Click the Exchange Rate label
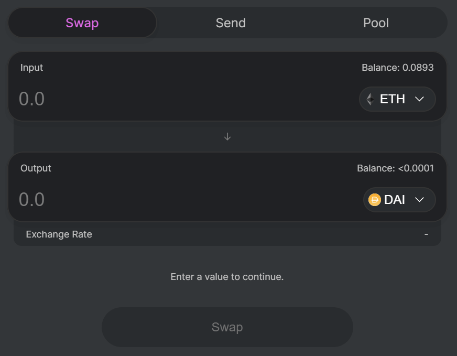 coord(59,234)
